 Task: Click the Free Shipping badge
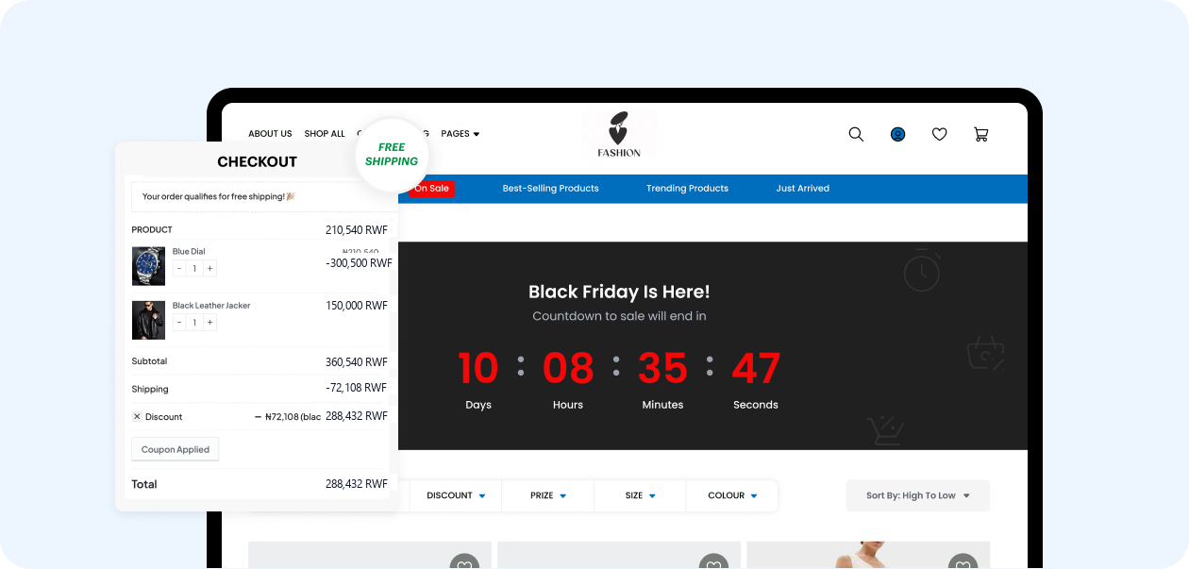point(392,155)
